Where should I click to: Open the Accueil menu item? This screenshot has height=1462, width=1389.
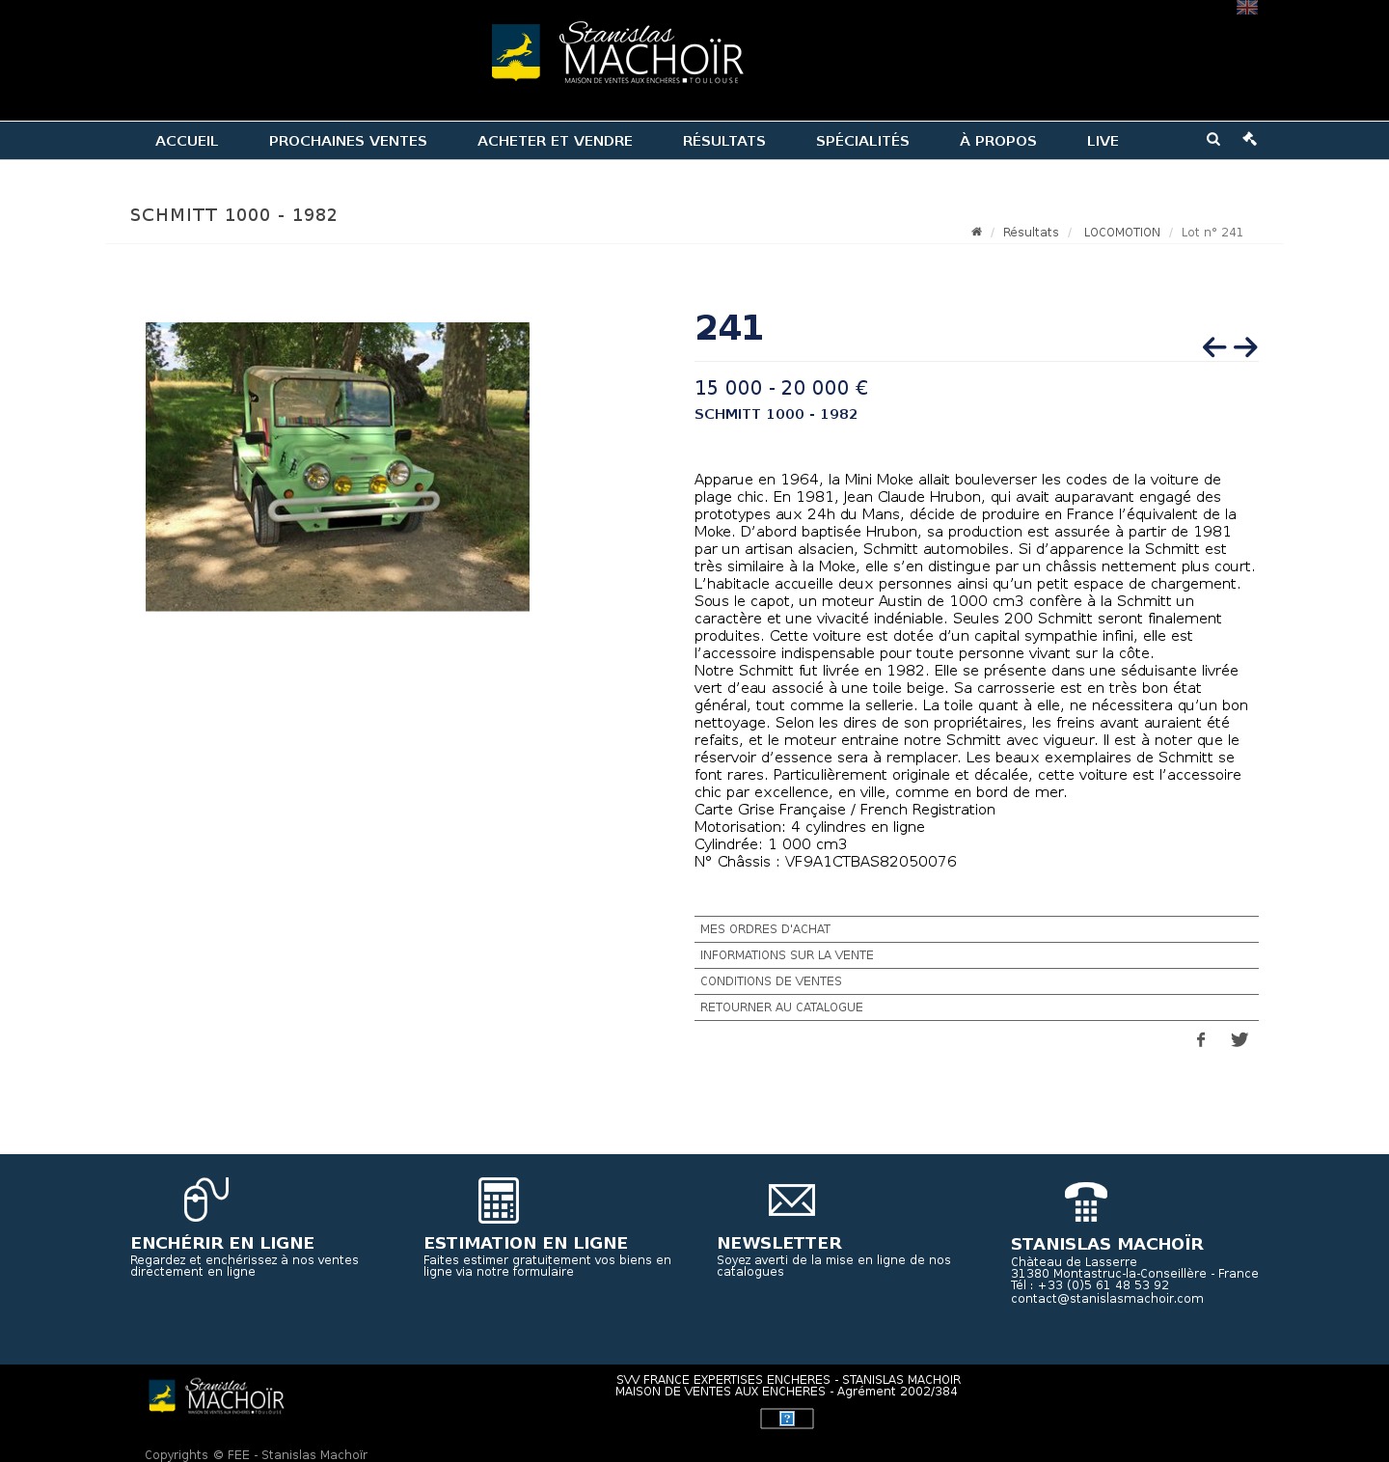pos(186,141)
